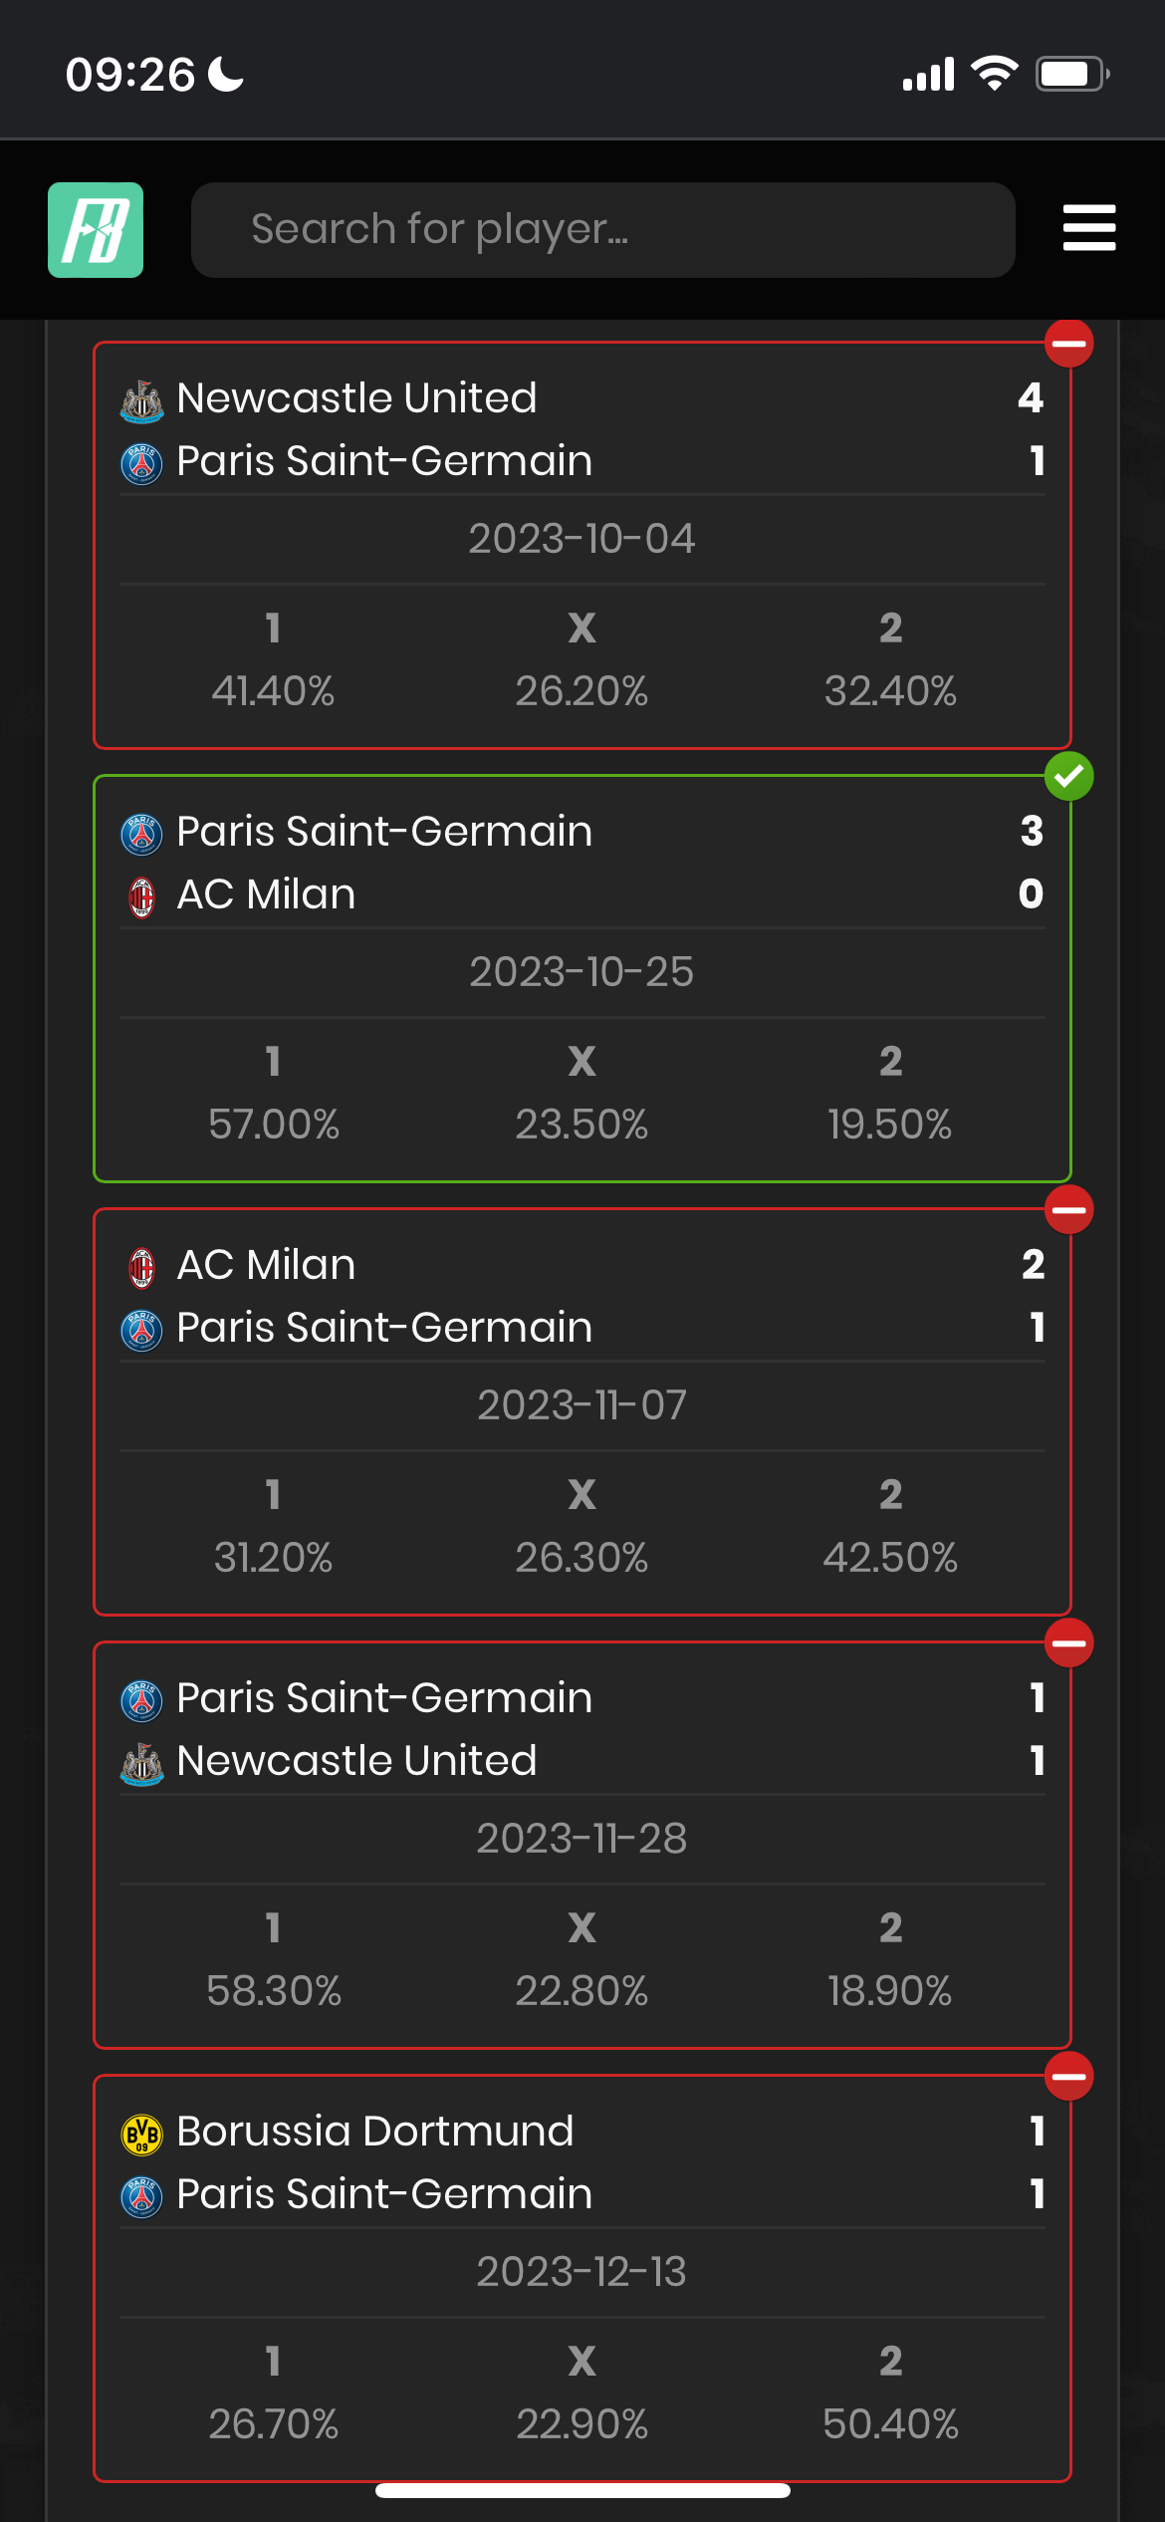Open Borussia Dortmund team link
This screenshot has height=2522, width=1165.
[x=374, y=2132]
